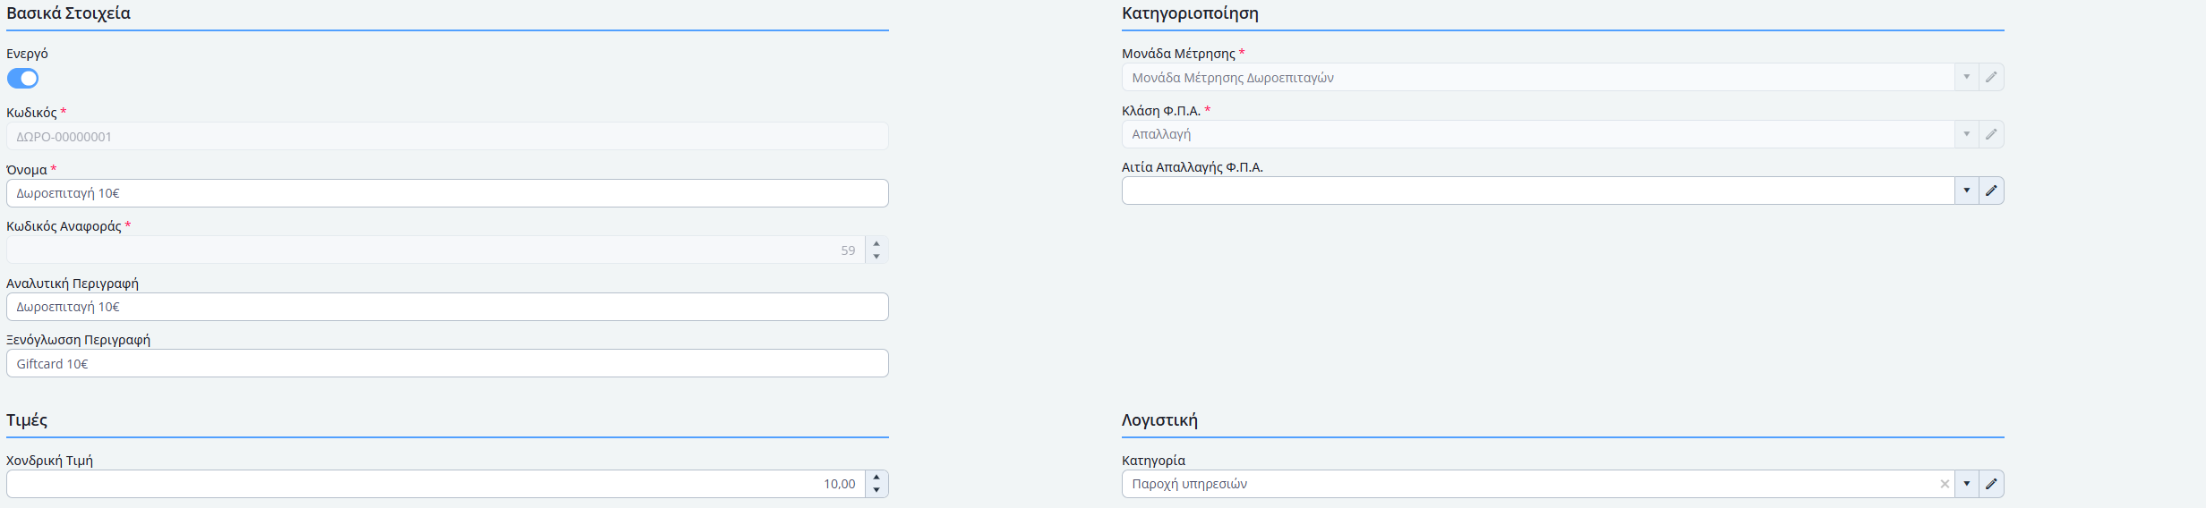
Task: Click the Όνομα text field
Action: 448,193
